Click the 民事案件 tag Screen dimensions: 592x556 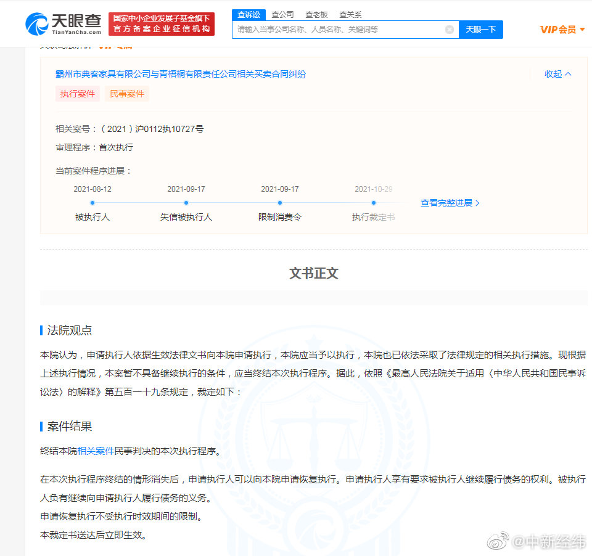click(x=126, y=93)
